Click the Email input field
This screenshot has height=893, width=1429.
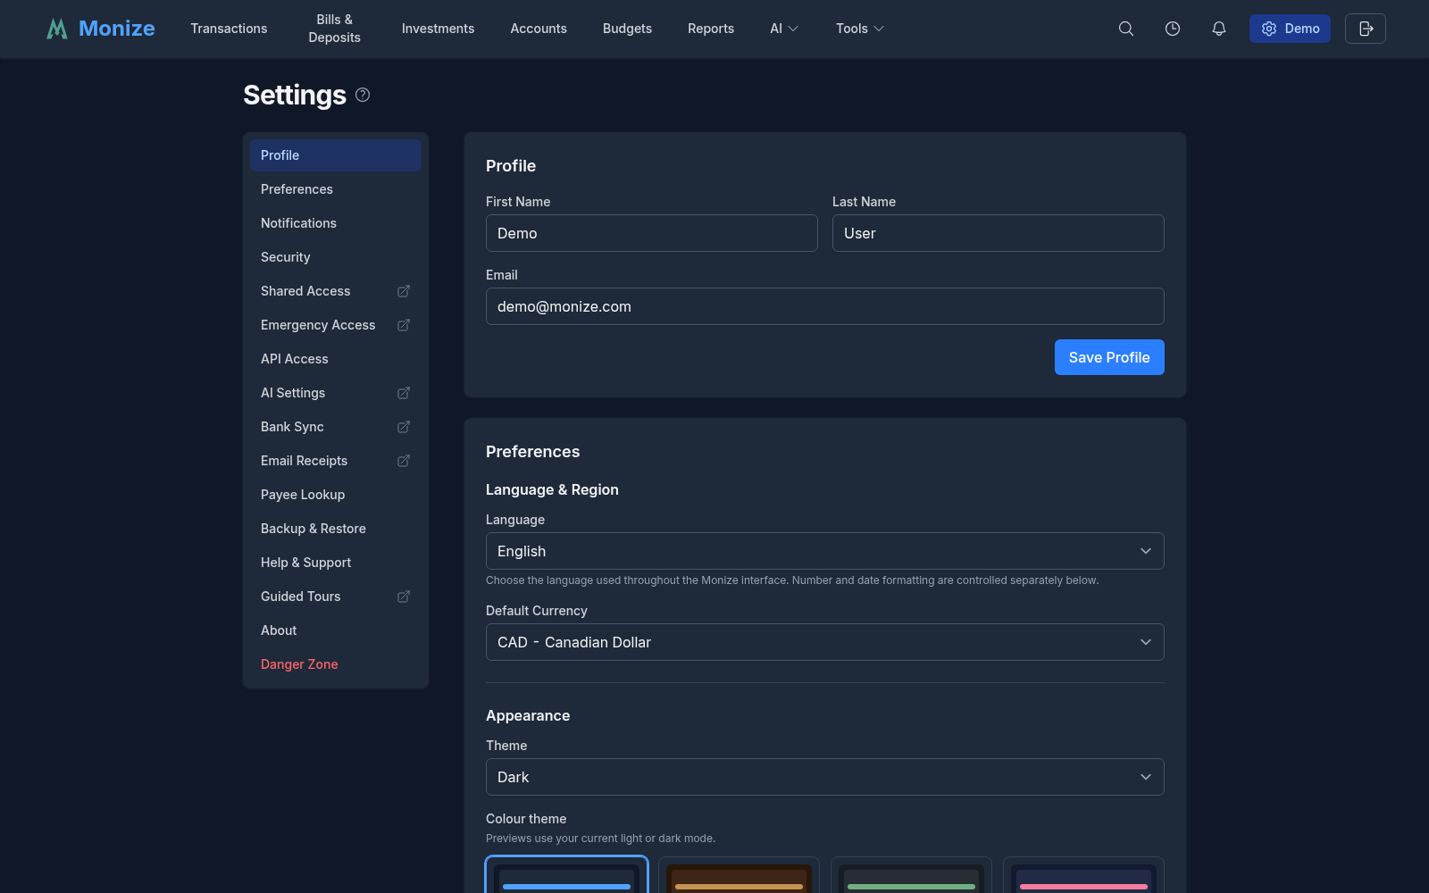825,306
